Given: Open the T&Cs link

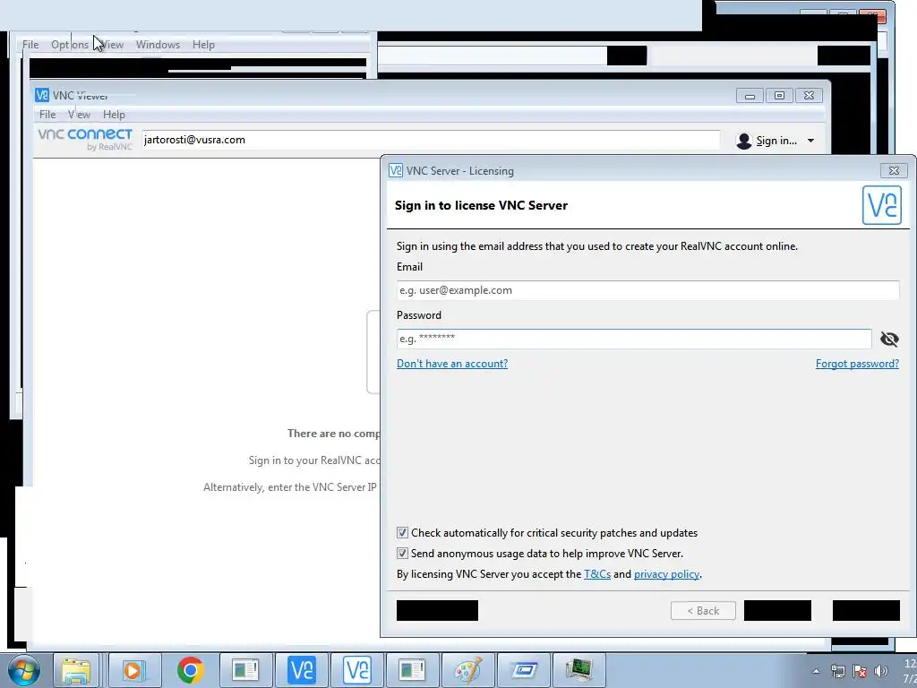Looking at the screenshot, I should point(597,574).
